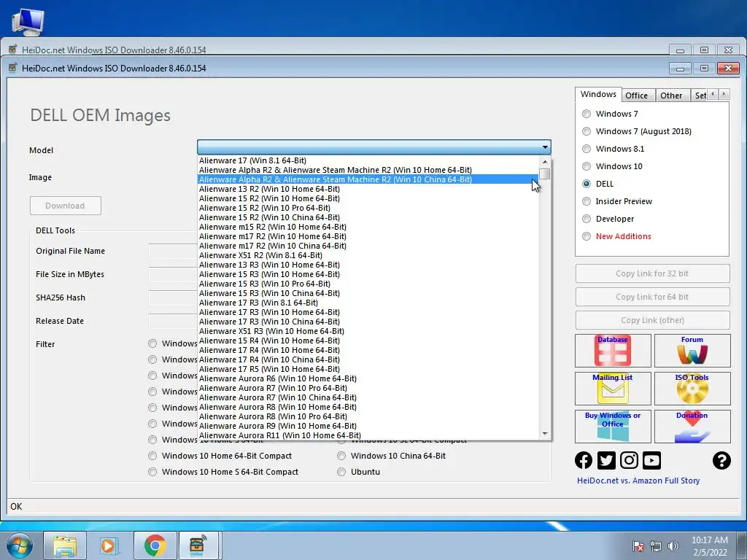The height and width of the screenshot is (560, 747).
Task: Select the New Additions radio button
Action: click(x=587, y=237)
